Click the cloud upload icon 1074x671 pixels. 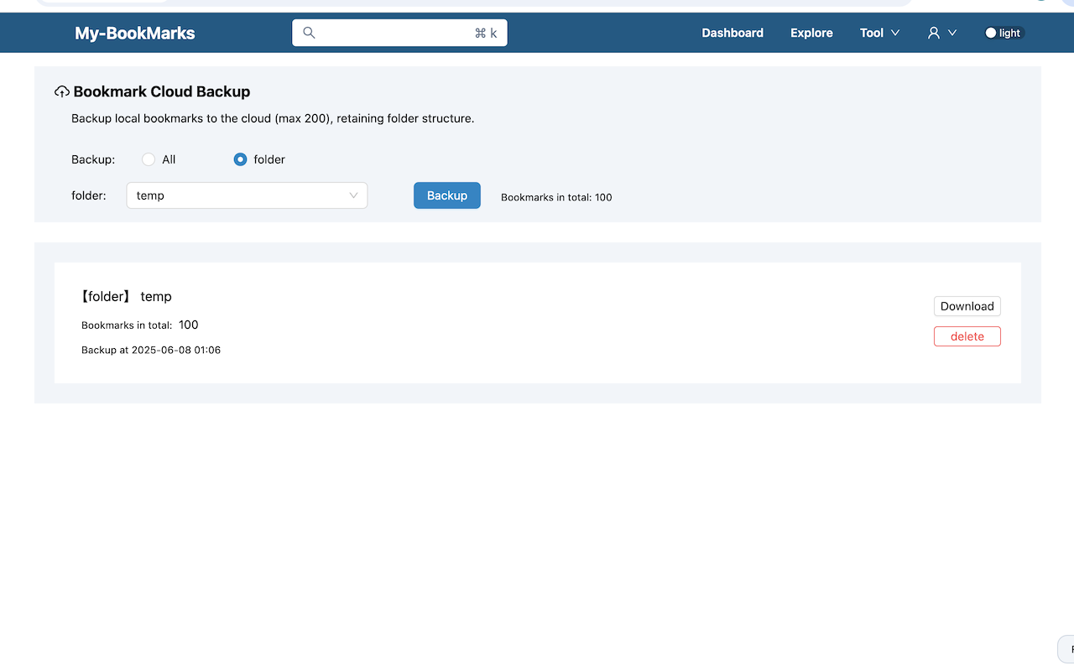point(62,91)
